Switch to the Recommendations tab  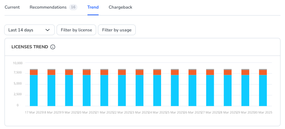[x=48, y=7]
